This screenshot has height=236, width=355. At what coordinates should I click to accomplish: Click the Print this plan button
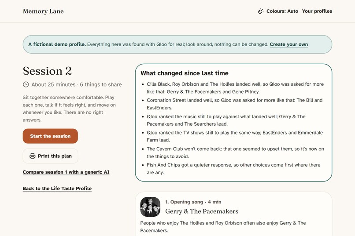click(51, 156)
